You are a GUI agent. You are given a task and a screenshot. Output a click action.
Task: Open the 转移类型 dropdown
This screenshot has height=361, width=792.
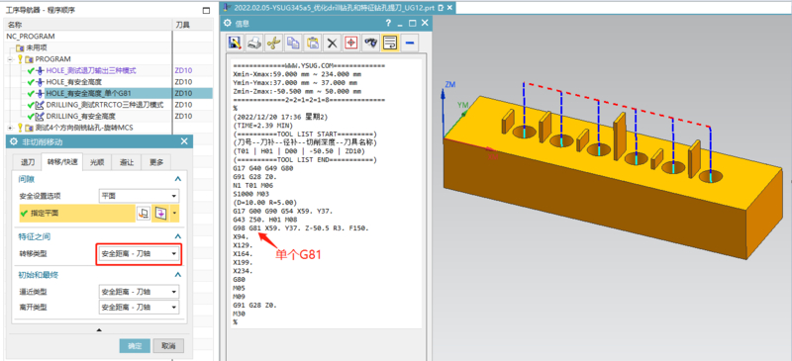click(x=139, y=254)
